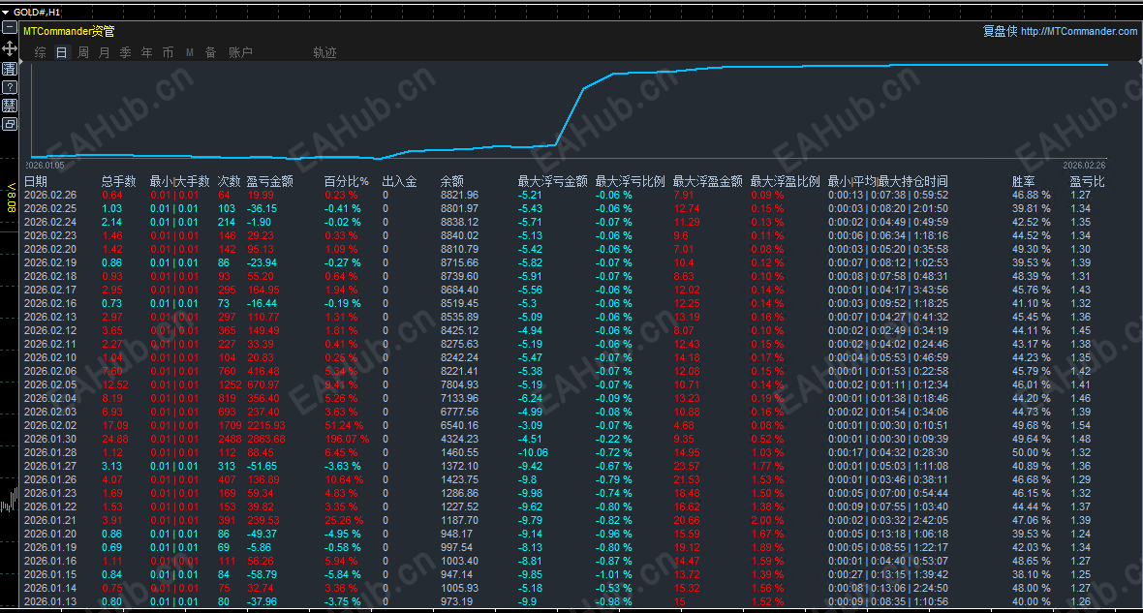Open the 年 yearly tab
Screen dimensions: 1143x613
tap(146, 52)
